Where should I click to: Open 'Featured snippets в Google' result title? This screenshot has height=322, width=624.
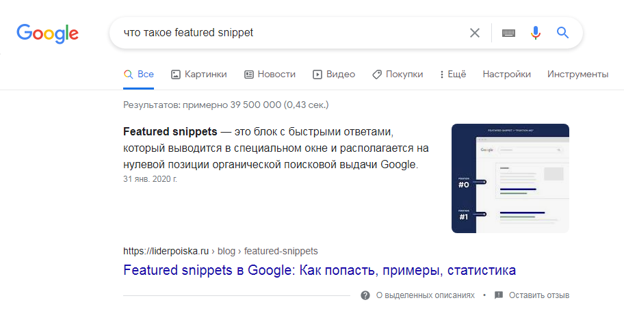pyautogui.click(x=320, y=270)
